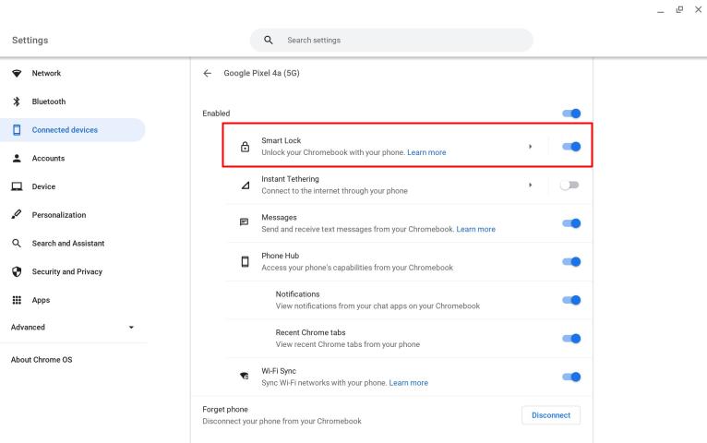Click the back arrow next to Google Pixel 4a

tap(207, 73)
